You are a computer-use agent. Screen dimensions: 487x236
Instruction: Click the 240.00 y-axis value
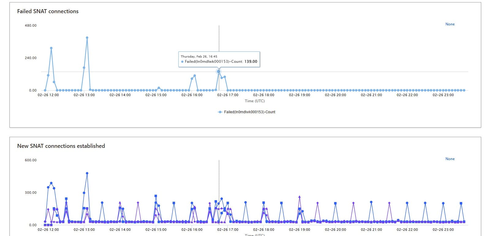(x=31, y=58)
